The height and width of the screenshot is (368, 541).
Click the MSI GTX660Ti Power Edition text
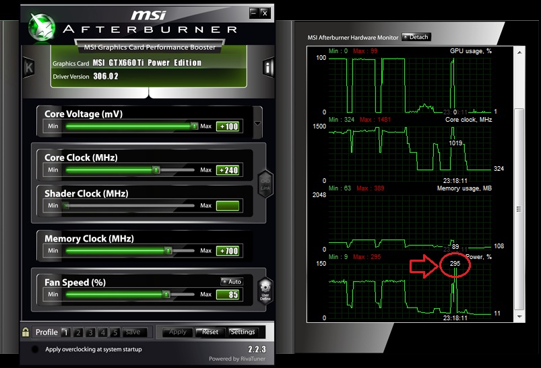[147, 63]
